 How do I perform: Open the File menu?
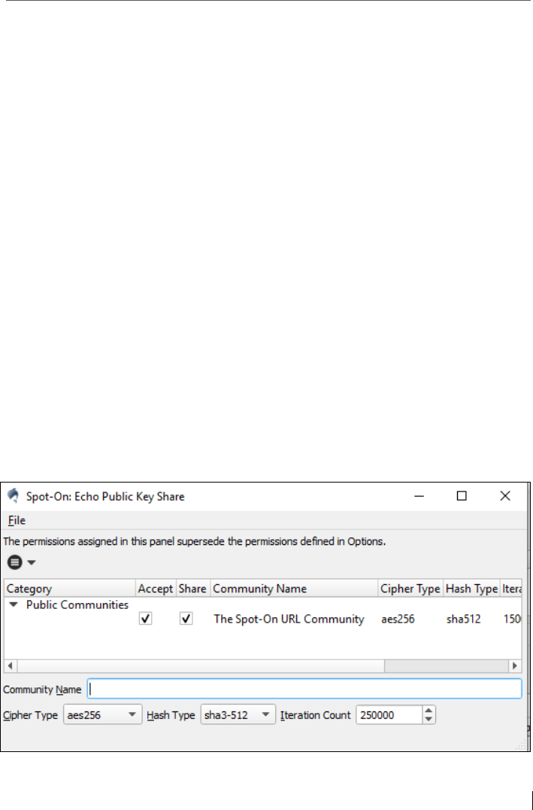(x=17, y=520)
